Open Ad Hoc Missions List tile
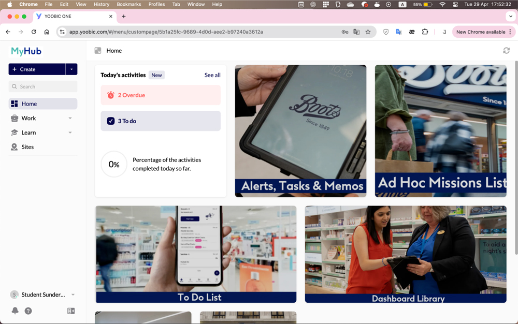The image size is (518, 324). pyautogui.click(x=441, y=131)
